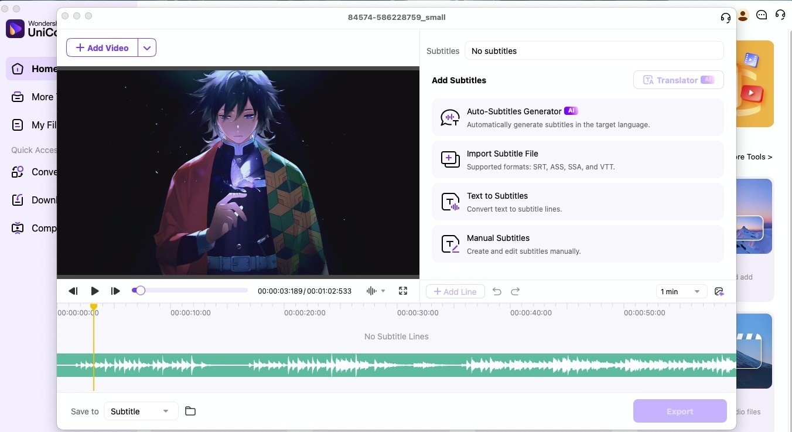Click the yellow timeline playhead marker
This screenshot has width=792, height=432.
(x=94, y=307)
